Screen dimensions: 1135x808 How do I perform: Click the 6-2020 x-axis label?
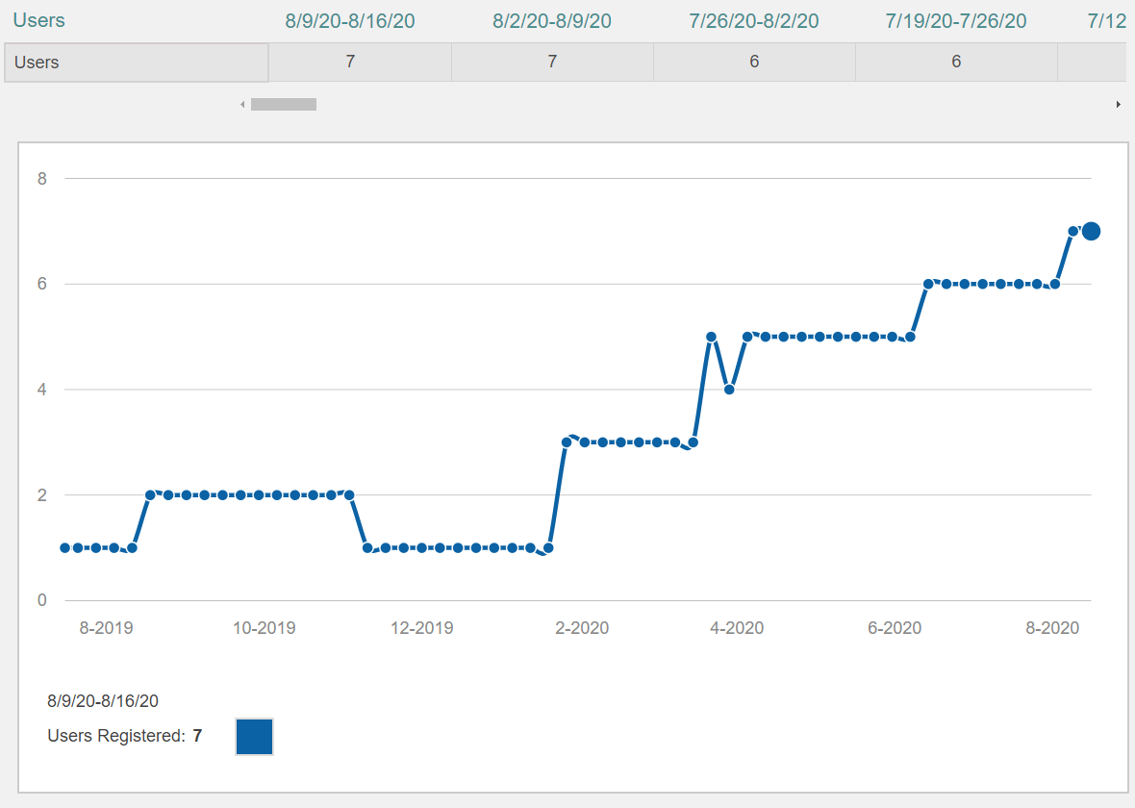point(895,628)
